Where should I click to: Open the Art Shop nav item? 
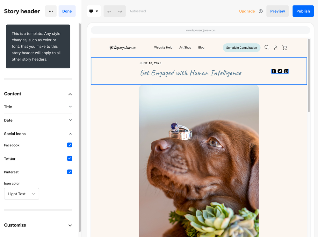185,48
